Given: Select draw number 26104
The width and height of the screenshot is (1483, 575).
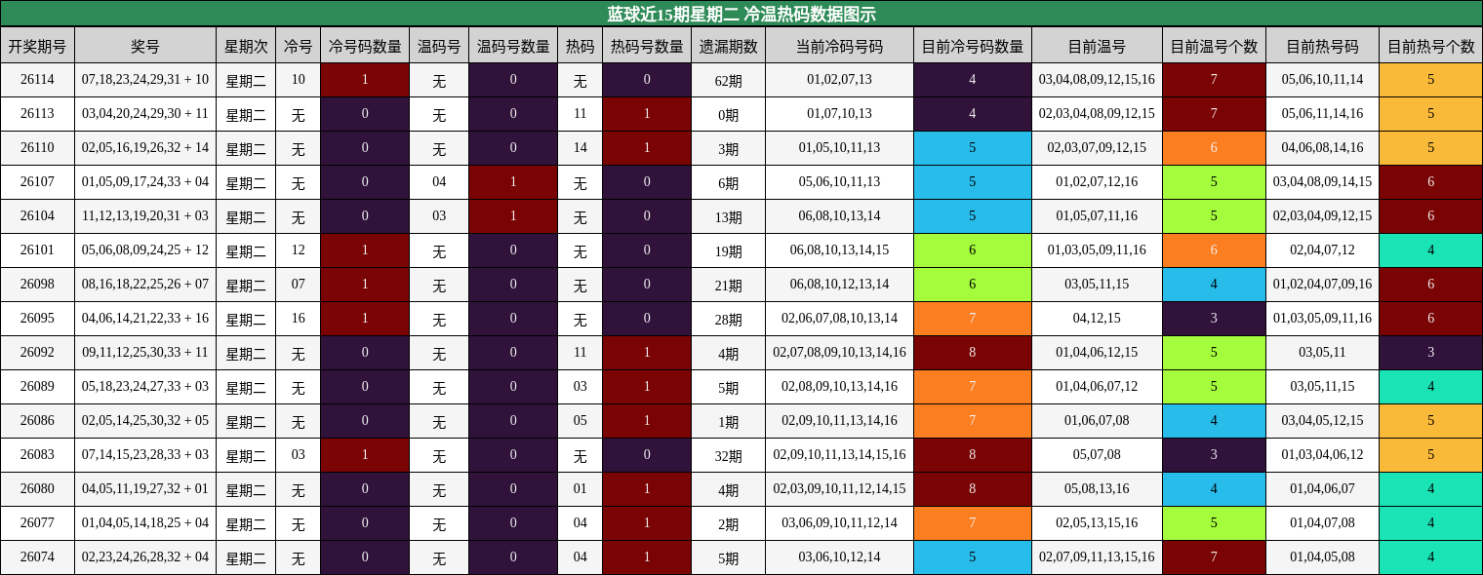Looking at the screenshot, I should [37, 216].
